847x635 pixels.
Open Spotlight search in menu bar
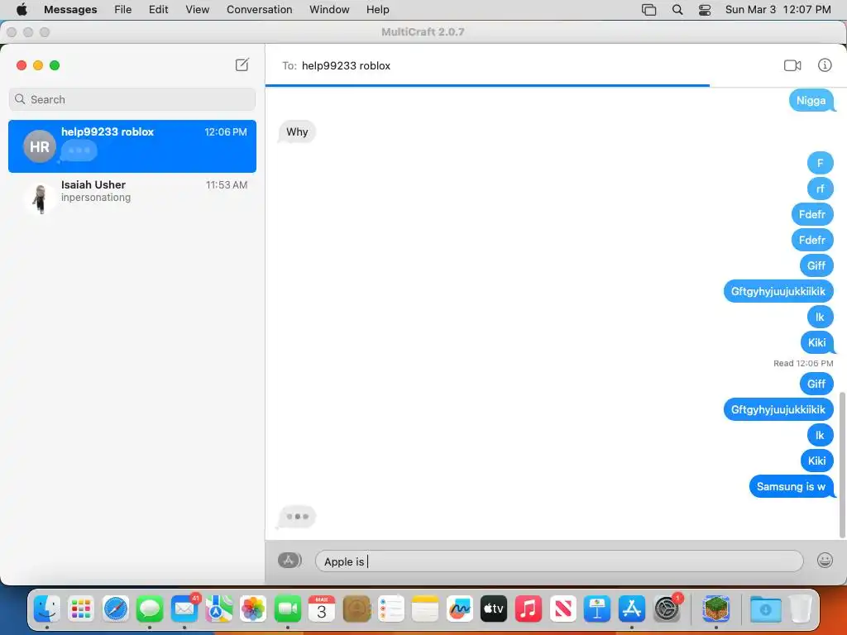coord(677,10)
